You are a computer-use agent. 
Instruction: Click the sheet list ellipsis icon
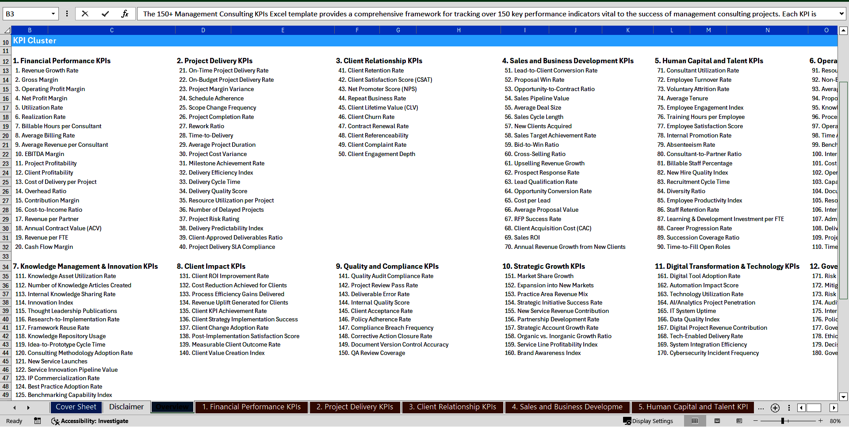761,408
